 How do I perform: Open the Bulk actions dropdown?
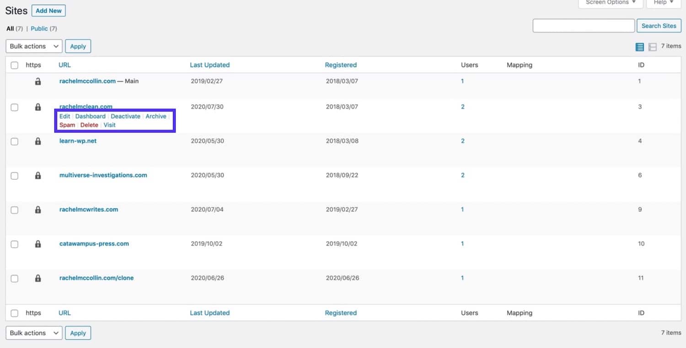pyautogui.click(x=33, y=46)
